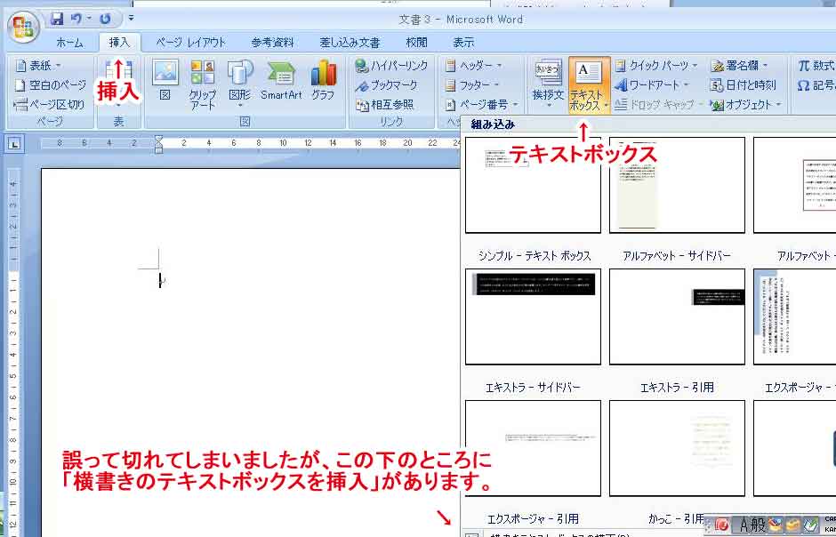Select the first-line indent marker on ruler
836x537 pixels.
point(158,140)
